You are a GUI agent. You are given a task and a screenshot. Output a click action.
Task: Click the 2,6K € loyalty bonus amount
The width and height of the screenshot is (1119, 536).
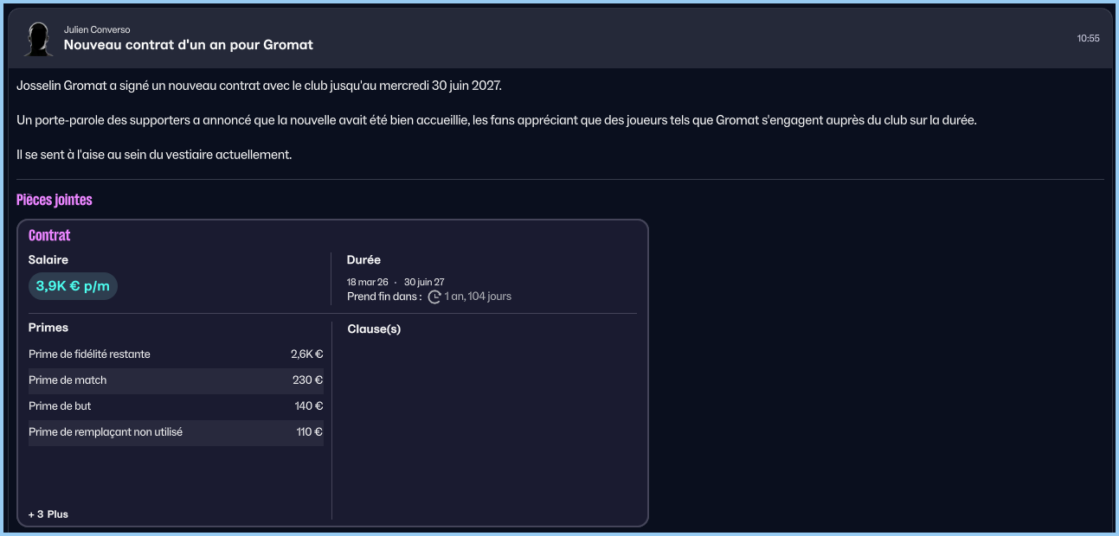306,354
